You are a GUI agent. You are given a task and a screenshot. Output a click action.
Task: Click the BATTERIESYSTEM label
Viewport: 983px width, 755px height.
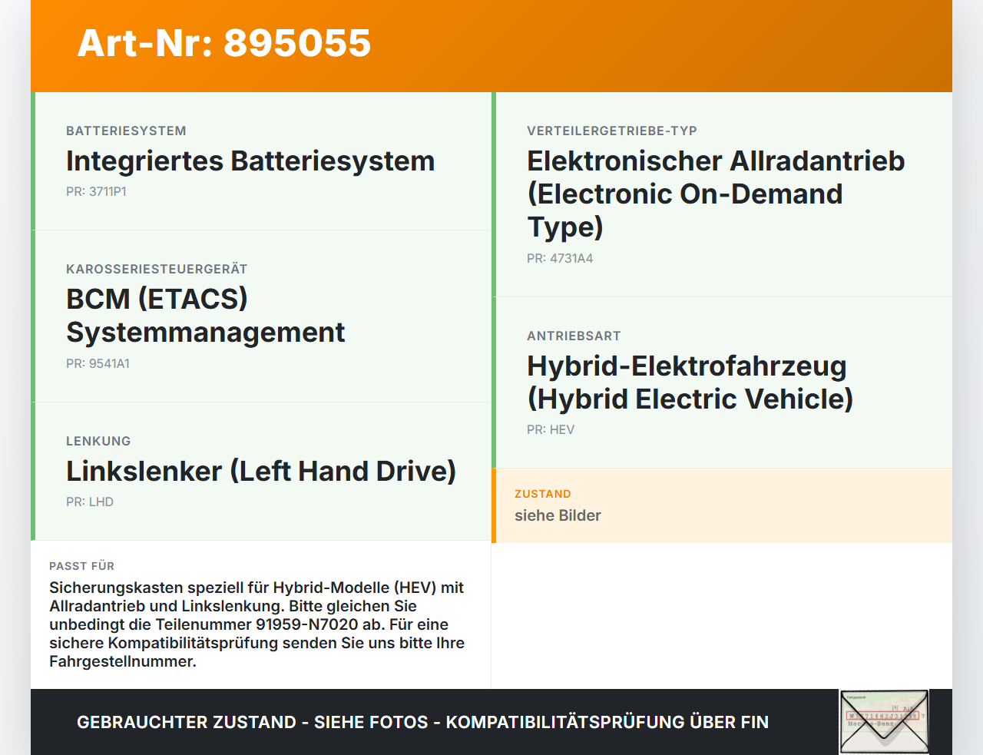pyautogui.click(x=126, y=131)
